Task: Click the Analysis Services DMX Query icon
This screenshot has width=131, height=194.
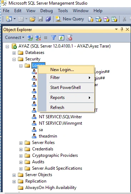Action: [106, 19]
